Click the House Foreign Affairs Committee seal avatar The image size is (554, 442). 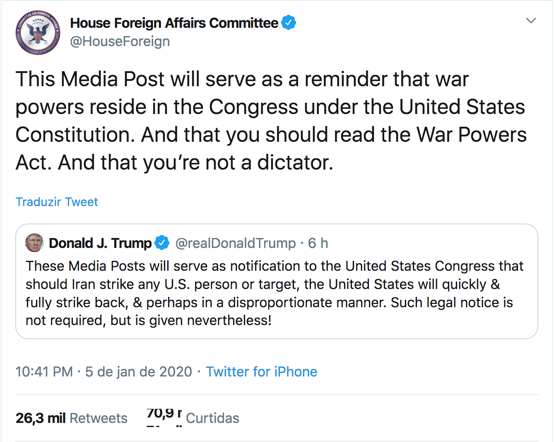38,33
